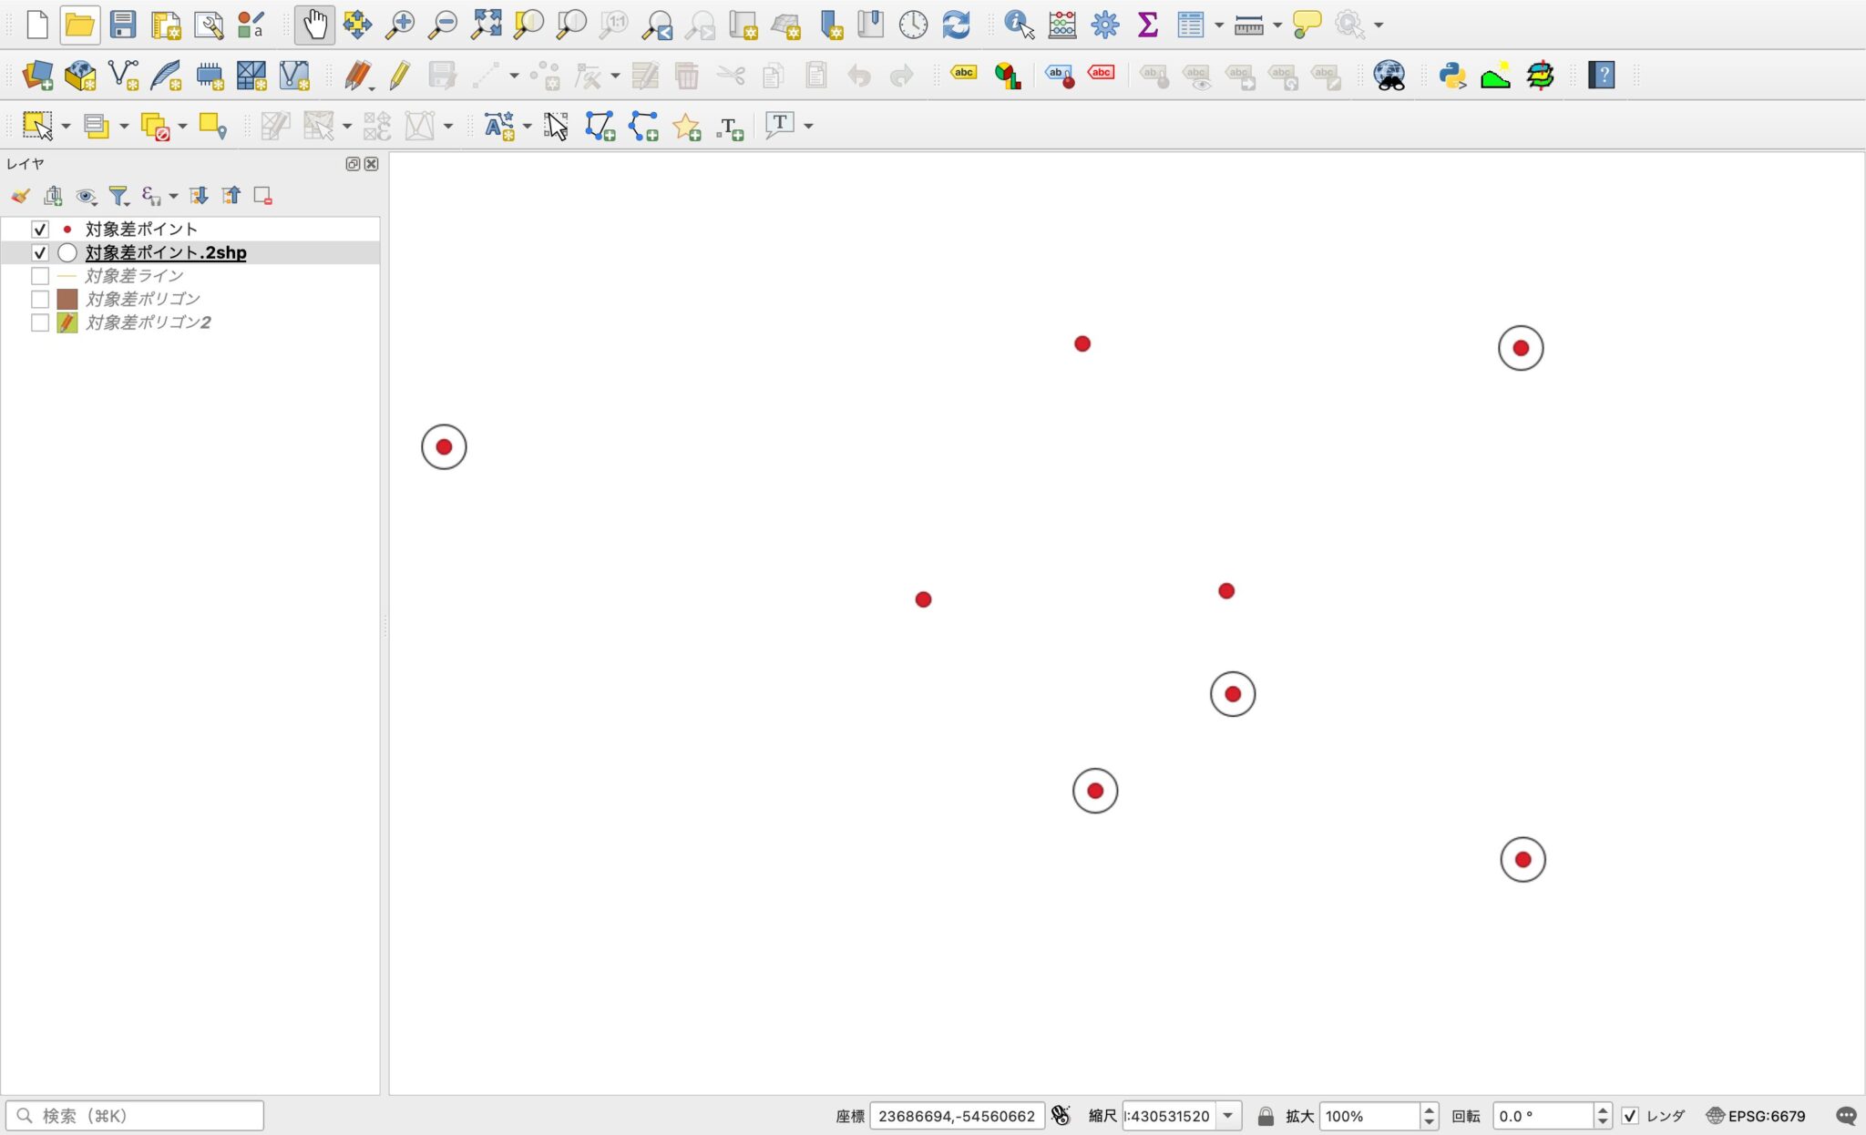This screenshot has width=1866, height=1135.
Task: Select the 対象差ポリゴン2 layer item
Action: [x=148, y=322]
